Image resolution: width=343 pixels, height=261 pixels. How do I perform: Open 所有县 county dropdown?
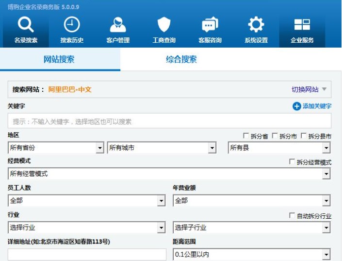(279, 148)
